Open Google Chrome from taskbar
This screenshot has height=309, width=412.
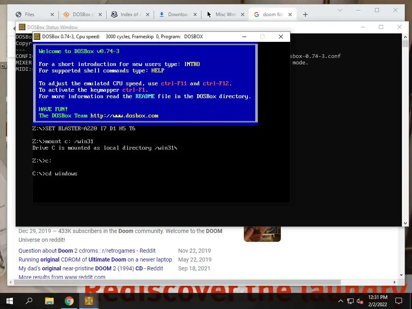click(x=69, y=301)
